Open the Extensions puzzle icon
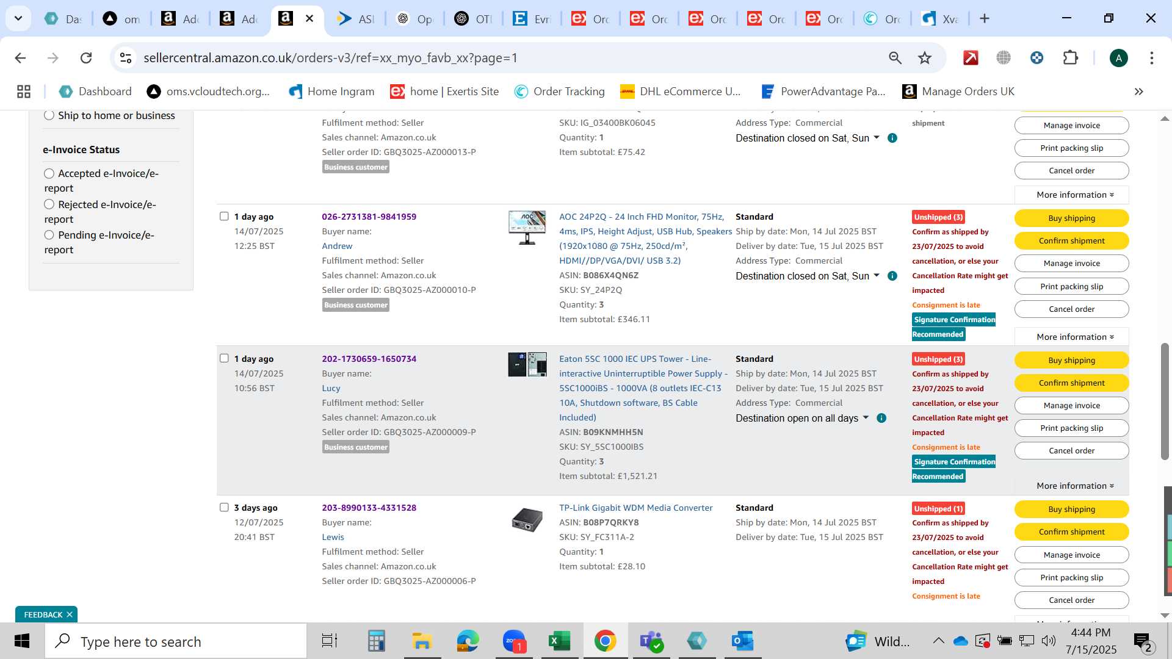1172x659 pixels. (1070, 58)
